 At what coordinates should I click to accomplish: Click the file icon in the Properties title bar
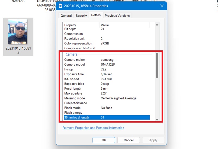pos(60,6)
